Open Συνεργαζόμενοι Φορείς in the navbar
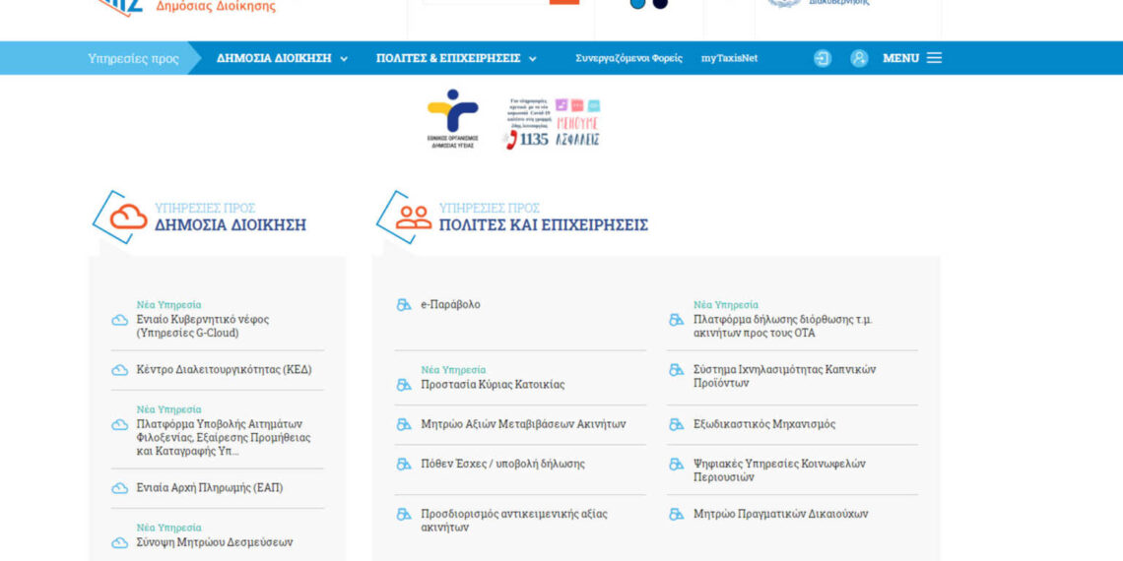Screen dimensions: 1123x561 [628, 58]
